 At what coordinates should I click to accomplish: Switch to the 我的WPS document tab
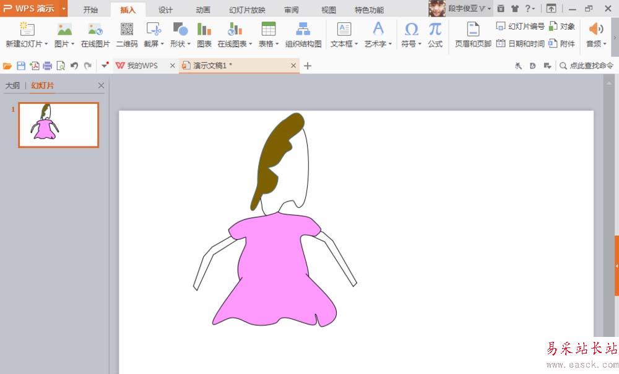click(x=142, y=66)
